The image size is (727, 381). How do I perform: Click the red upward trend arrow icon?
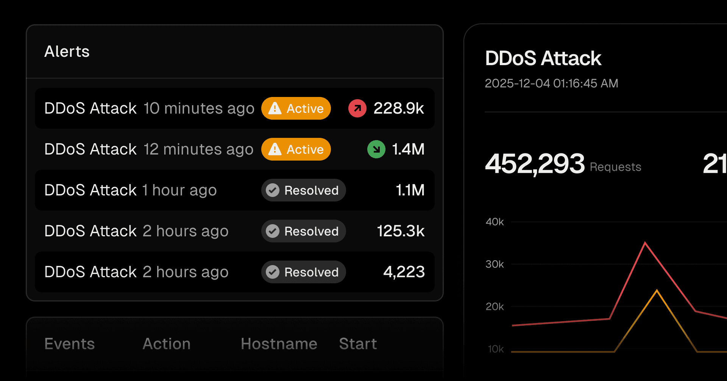click(357, 108)
